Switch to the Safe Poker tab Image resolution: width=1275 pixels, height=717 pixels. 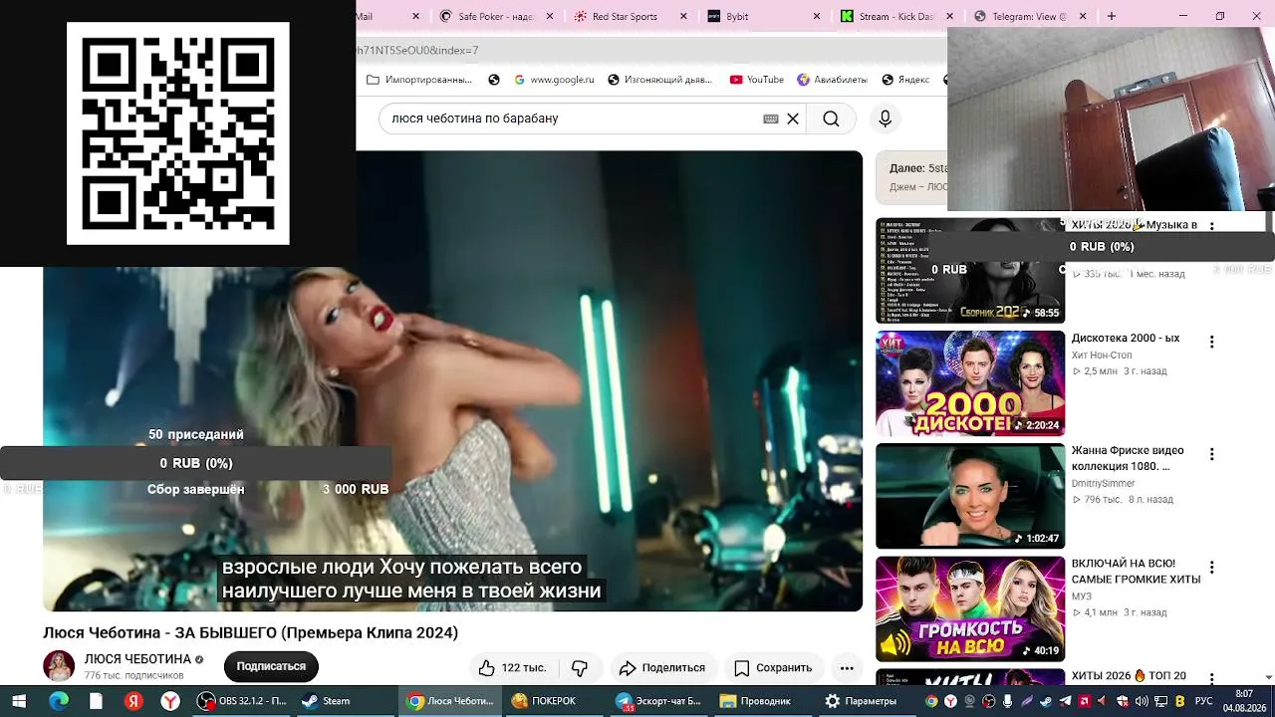point(495,16)
